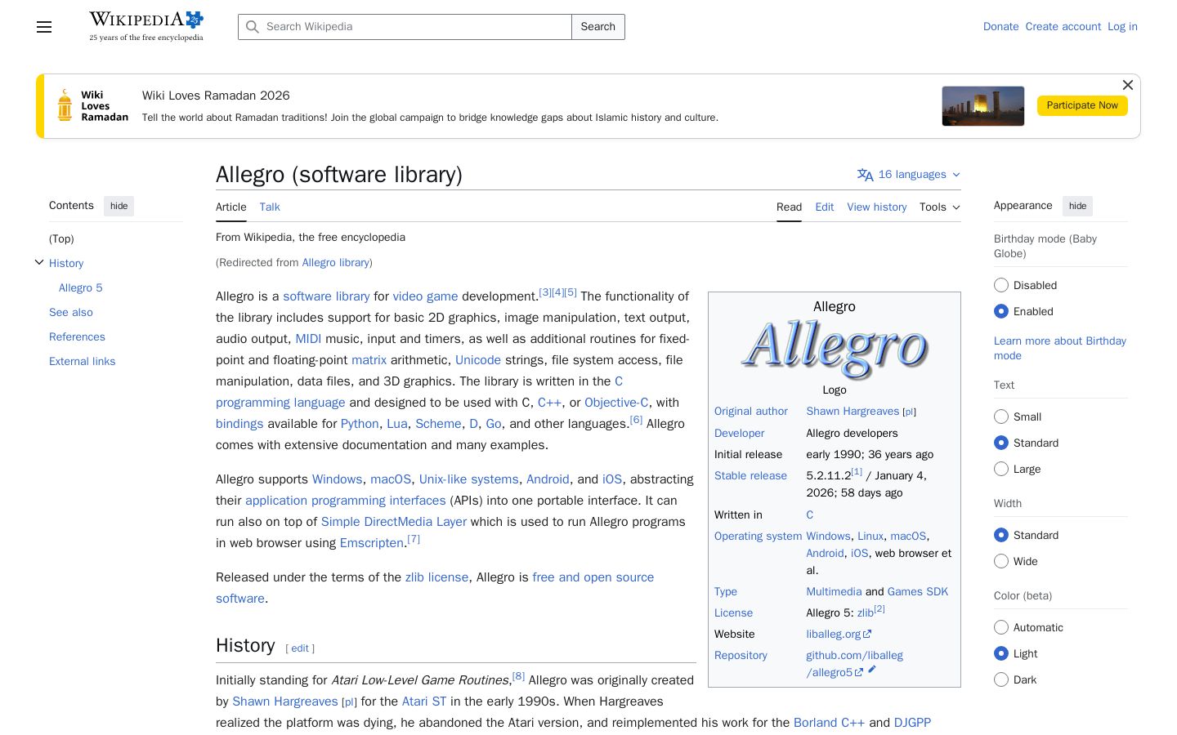The image size is (1177, 735).
Task: Focus the Search Wikipedia input field
Action: point(405,27)
